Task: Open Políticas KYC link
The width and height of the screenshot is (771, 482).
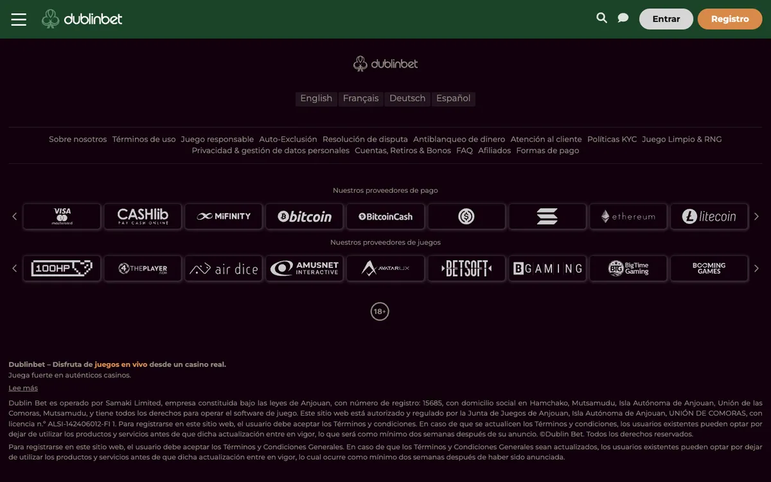Action: point(612,139)
